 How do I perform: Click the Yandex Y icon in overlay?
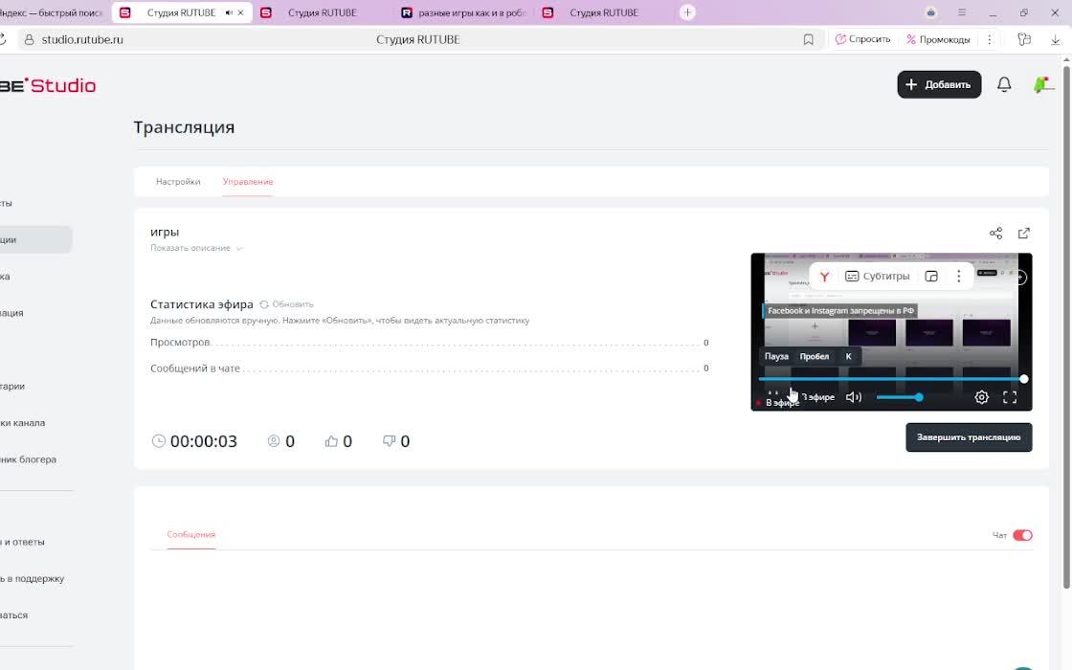tap(824, 277)
